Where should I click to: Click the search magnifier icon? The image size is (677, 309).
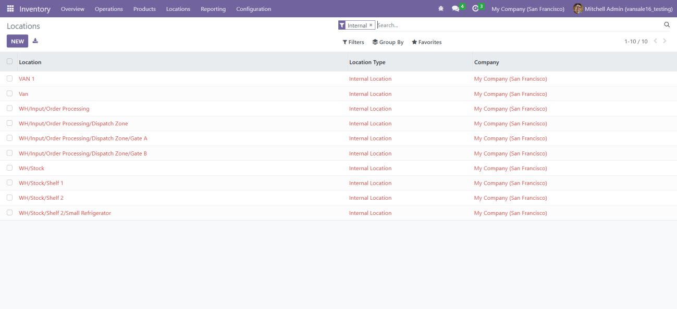667,25
